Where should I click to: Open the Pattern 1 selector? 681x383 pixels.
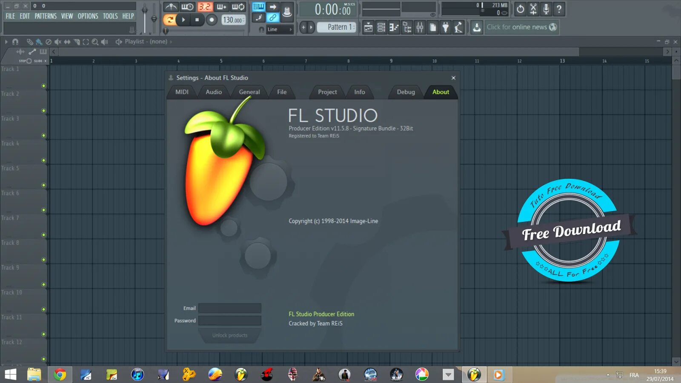(x=336, y=27)
